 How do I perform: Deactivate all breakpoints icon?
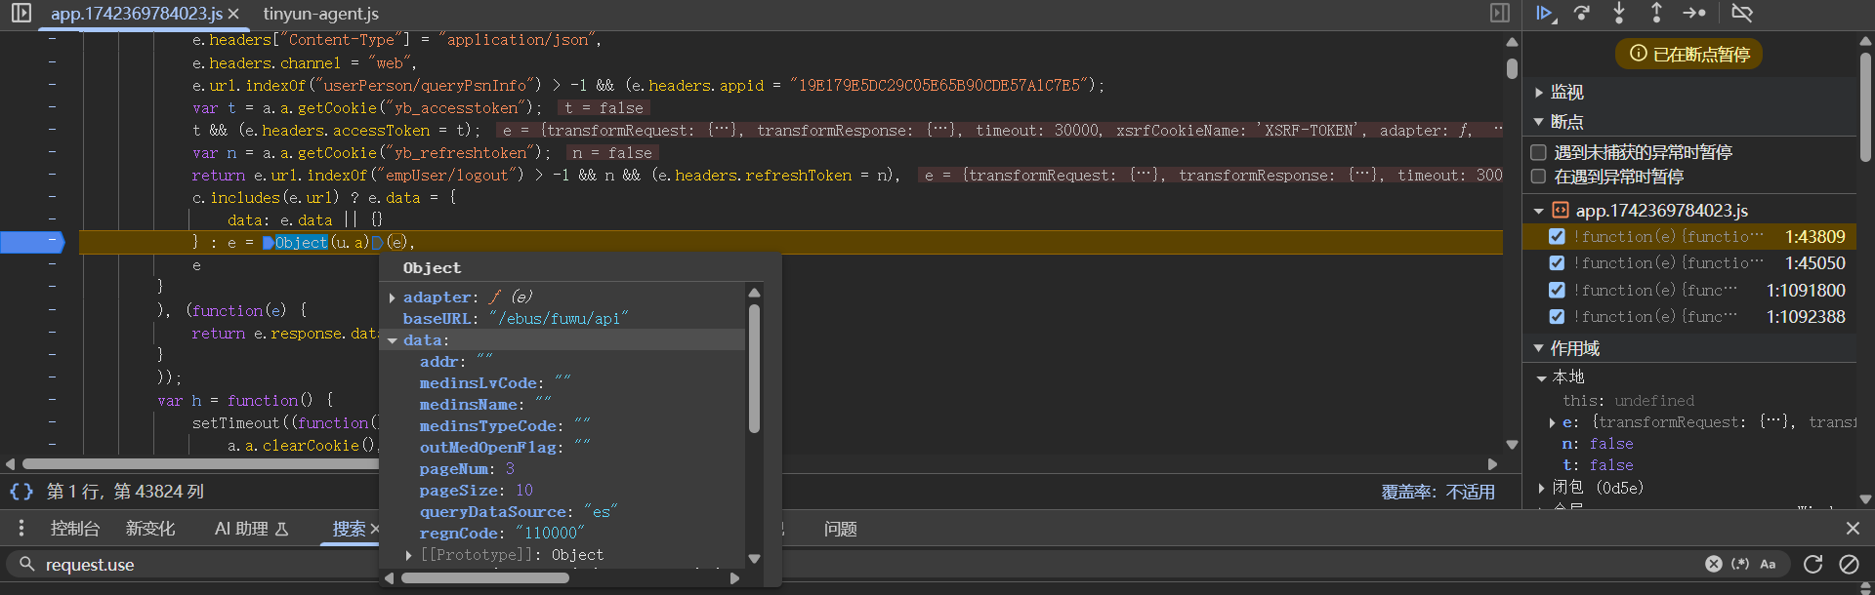click(x=1742, y=14)
